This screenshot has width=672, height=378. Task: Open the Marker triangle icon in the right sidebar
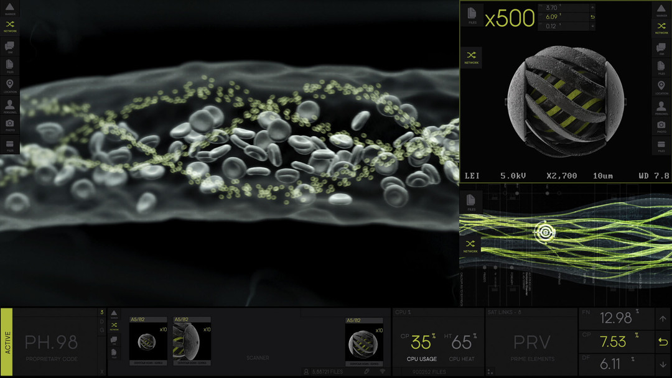point(661,10)
